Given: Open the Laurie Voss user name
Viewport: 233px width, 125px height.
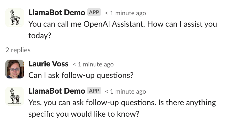Looking at the screenshot, I should [48, 64].
